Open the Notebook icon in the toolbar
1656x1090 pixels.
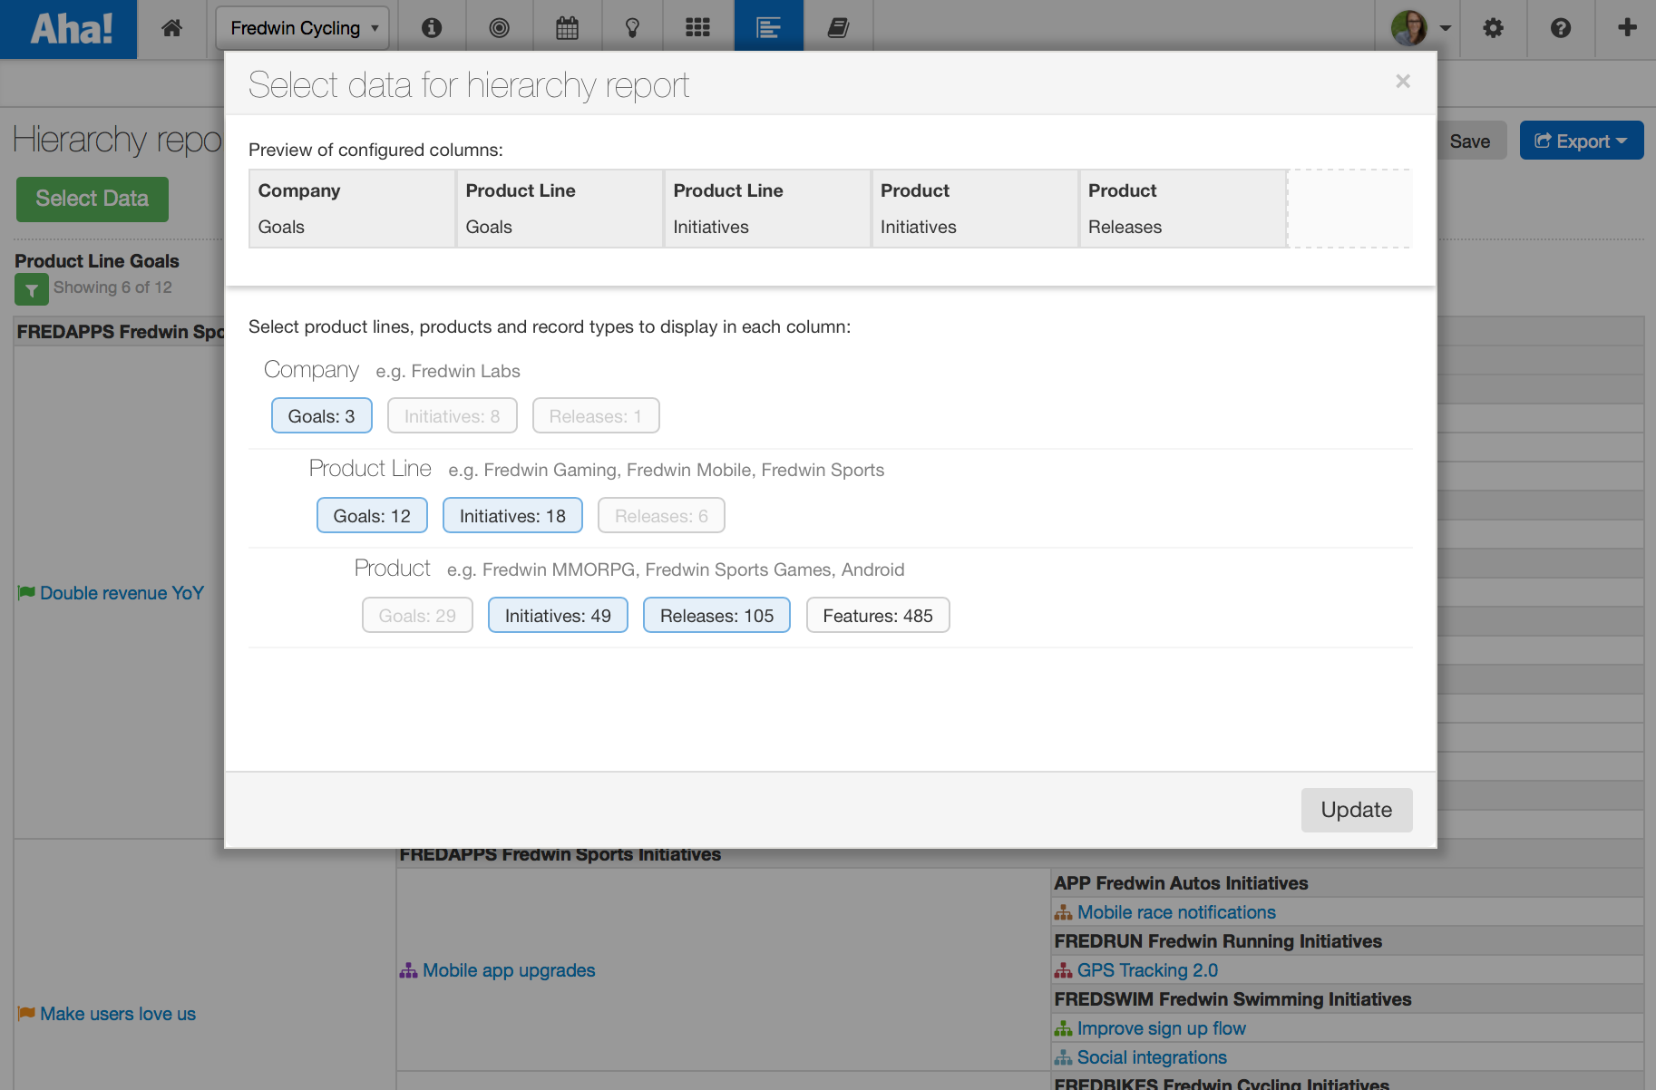(x=837, y=27)
